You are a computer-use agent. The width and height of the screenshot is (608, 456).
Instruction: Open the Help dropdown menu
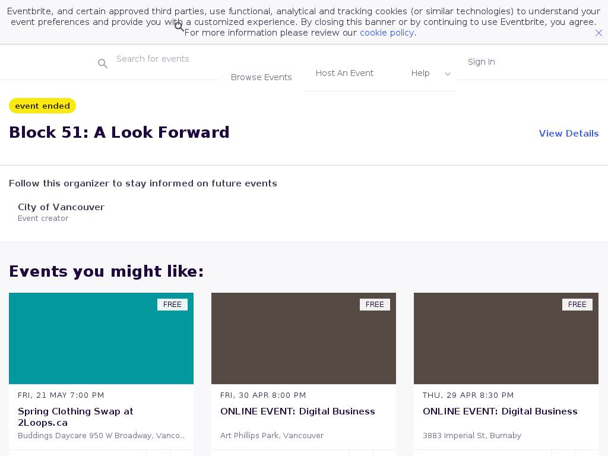[420, 73]
